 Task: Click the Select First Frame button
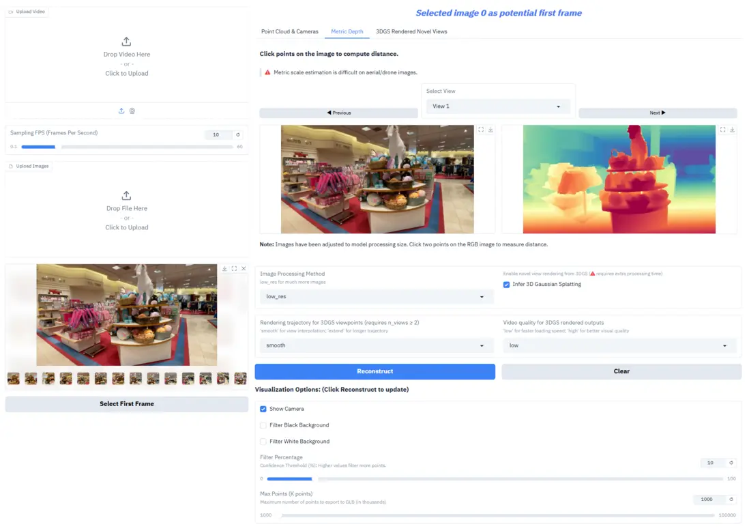click(x=127, y=404)
